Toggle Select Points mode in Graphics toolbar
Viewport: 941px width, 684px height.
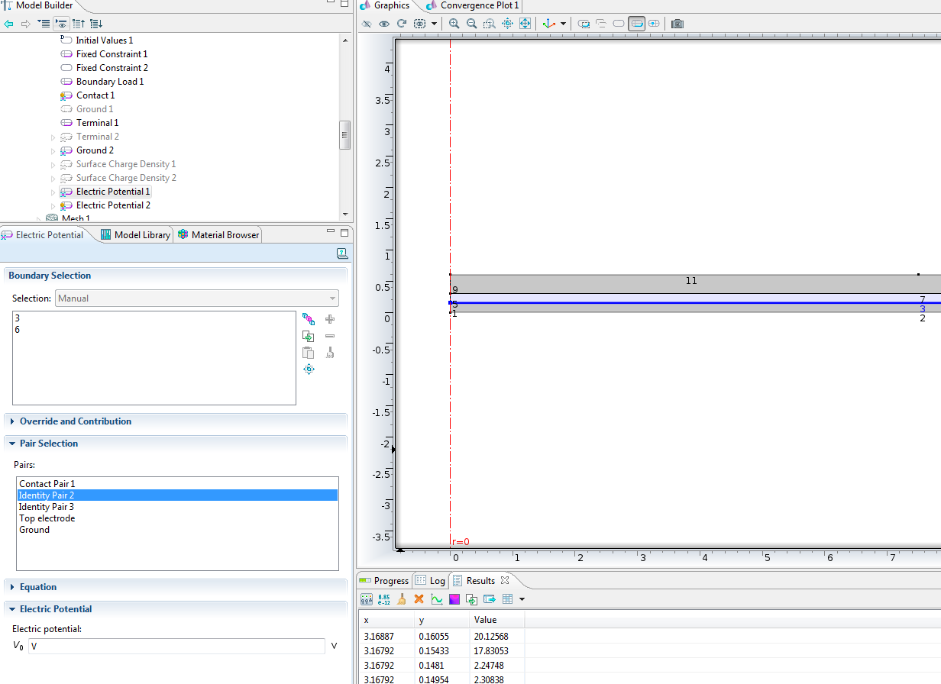click(654, 24)
